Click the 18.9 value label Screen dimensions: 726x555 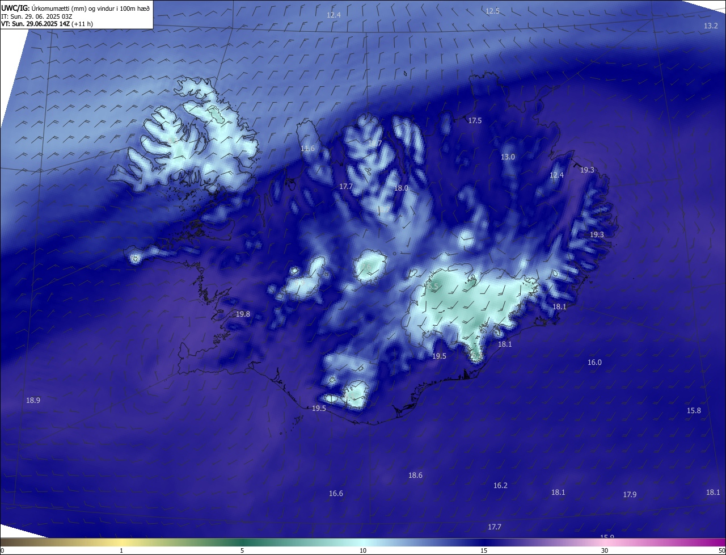33,401
